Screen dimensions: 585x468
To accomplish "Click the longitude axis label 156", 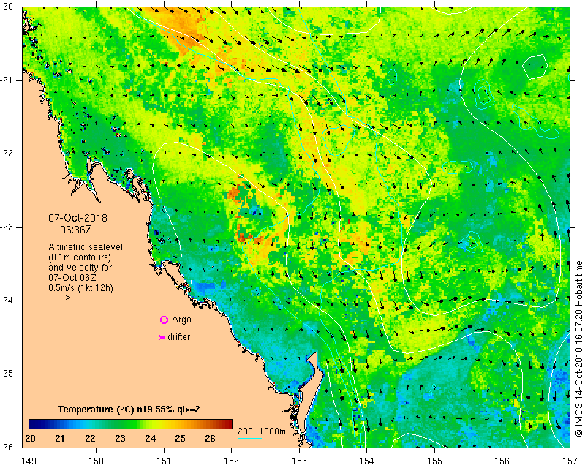I will click(502, 461).
